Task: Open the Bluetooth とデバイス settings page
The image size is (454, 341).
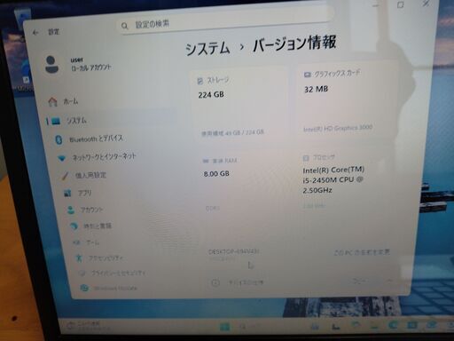Action: point(90,139)
